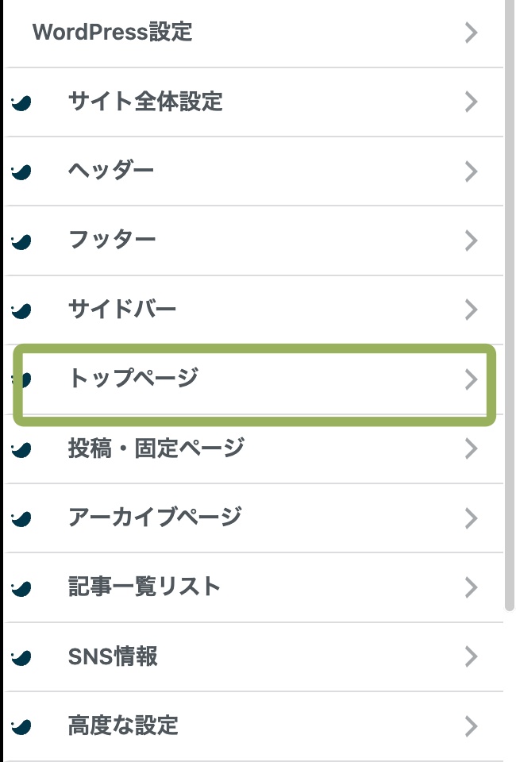Click the bird icon beside 投稿・固定ページ
Viewport: 516px width, 762px height.
(22, 448)
